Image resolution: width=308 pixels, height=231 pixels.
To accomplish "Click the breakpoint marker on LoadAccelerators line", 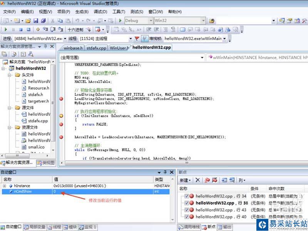I will click(x=61, y=137).
